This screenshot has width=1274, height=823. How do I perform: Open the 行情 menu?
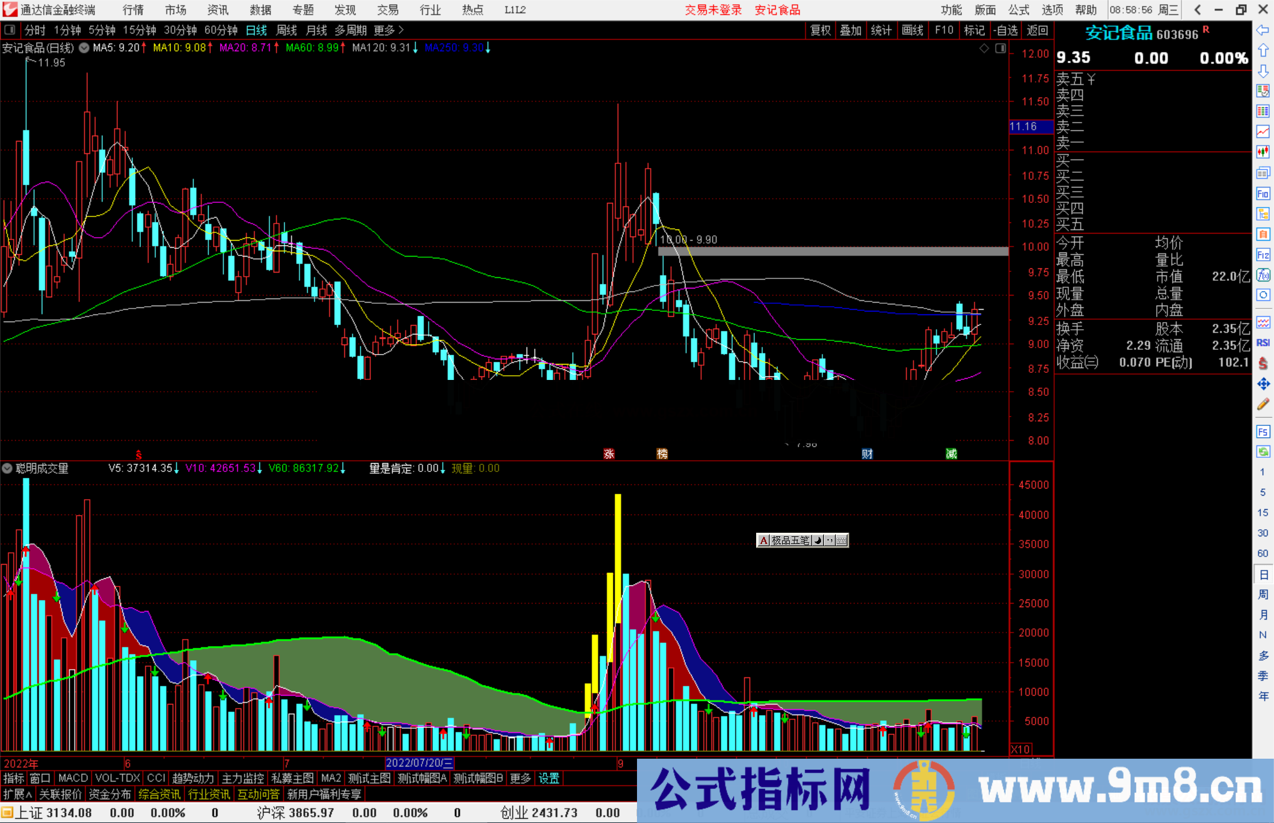click(x=133, y=10)
